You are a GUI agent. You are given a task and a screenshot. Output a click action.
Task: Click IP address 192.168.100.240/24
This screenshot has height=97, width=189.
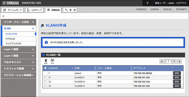click(143, 73)
